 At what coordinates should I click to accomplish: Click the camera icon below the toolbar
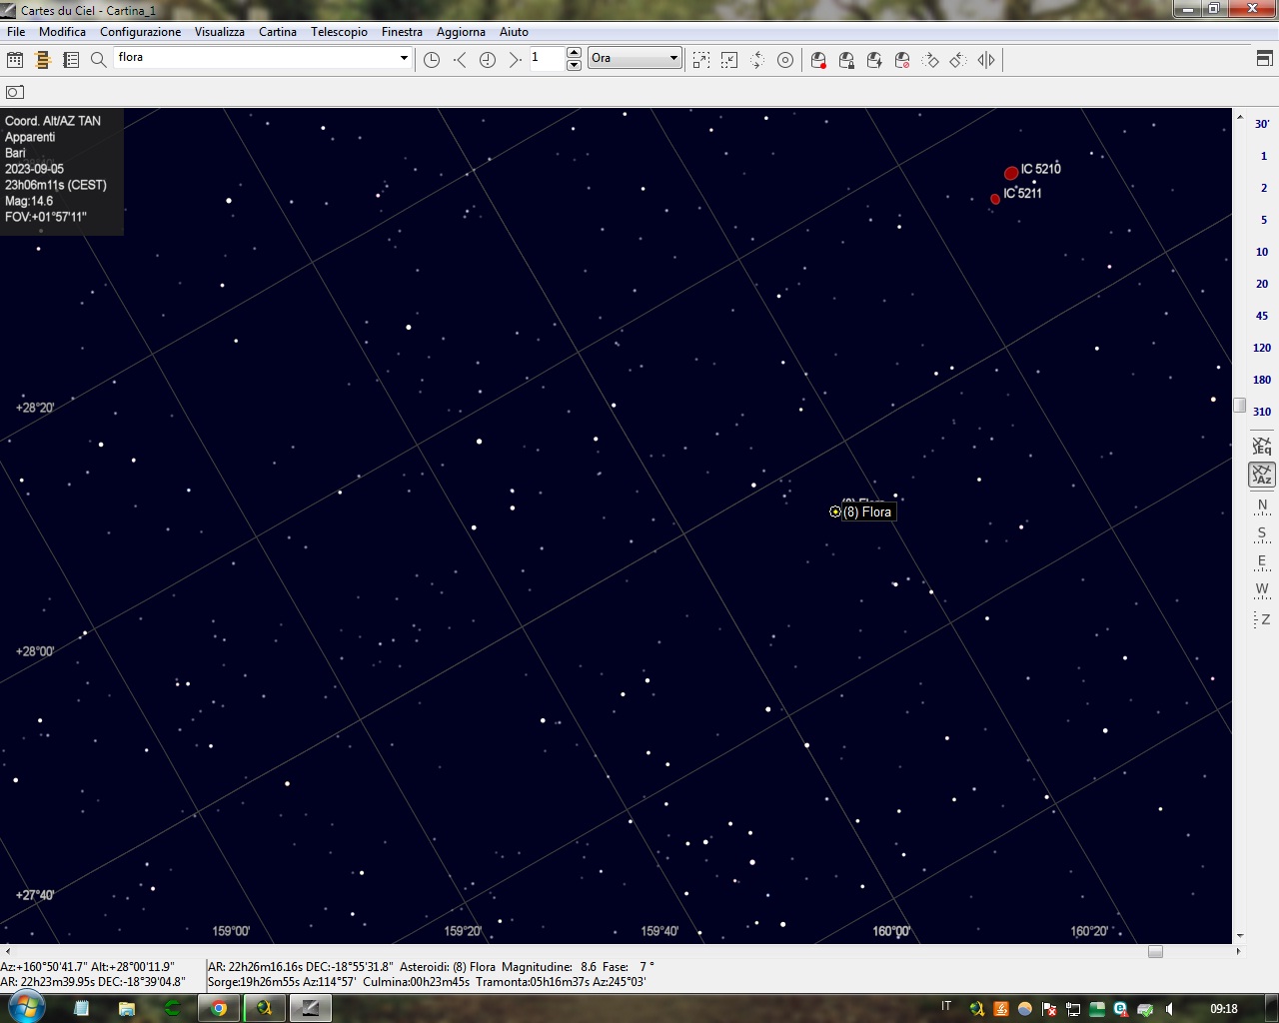(x=15, y=92)
